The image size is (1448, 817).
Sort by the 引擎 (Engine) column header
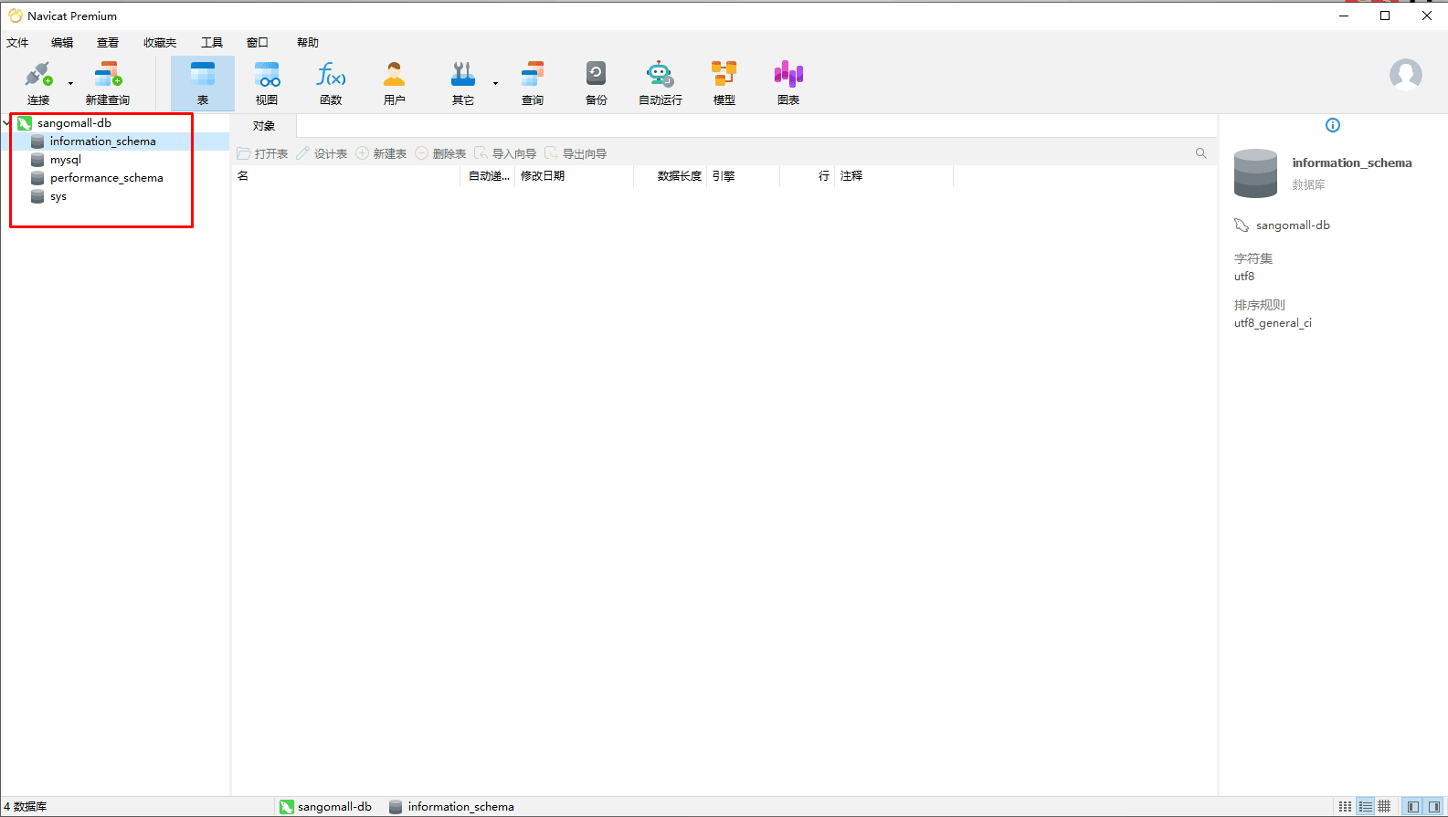(x=744, y=176)
